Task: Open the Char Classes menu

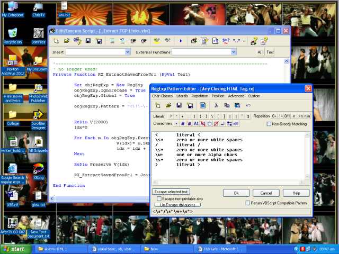Action: tap(162, 96)
